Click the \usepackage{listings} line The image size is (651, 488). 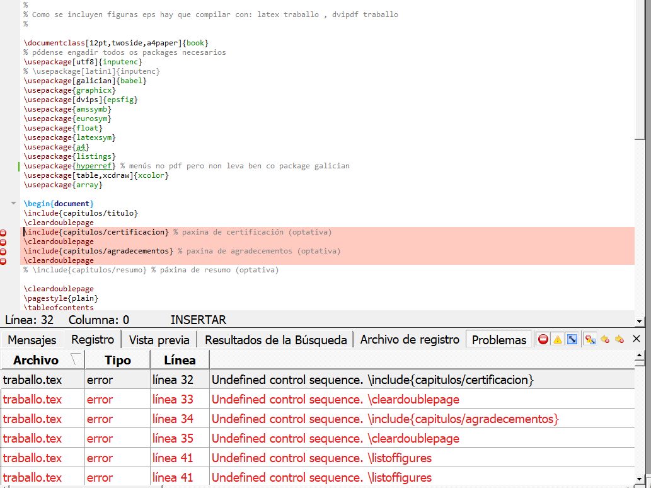coord(70,156)
